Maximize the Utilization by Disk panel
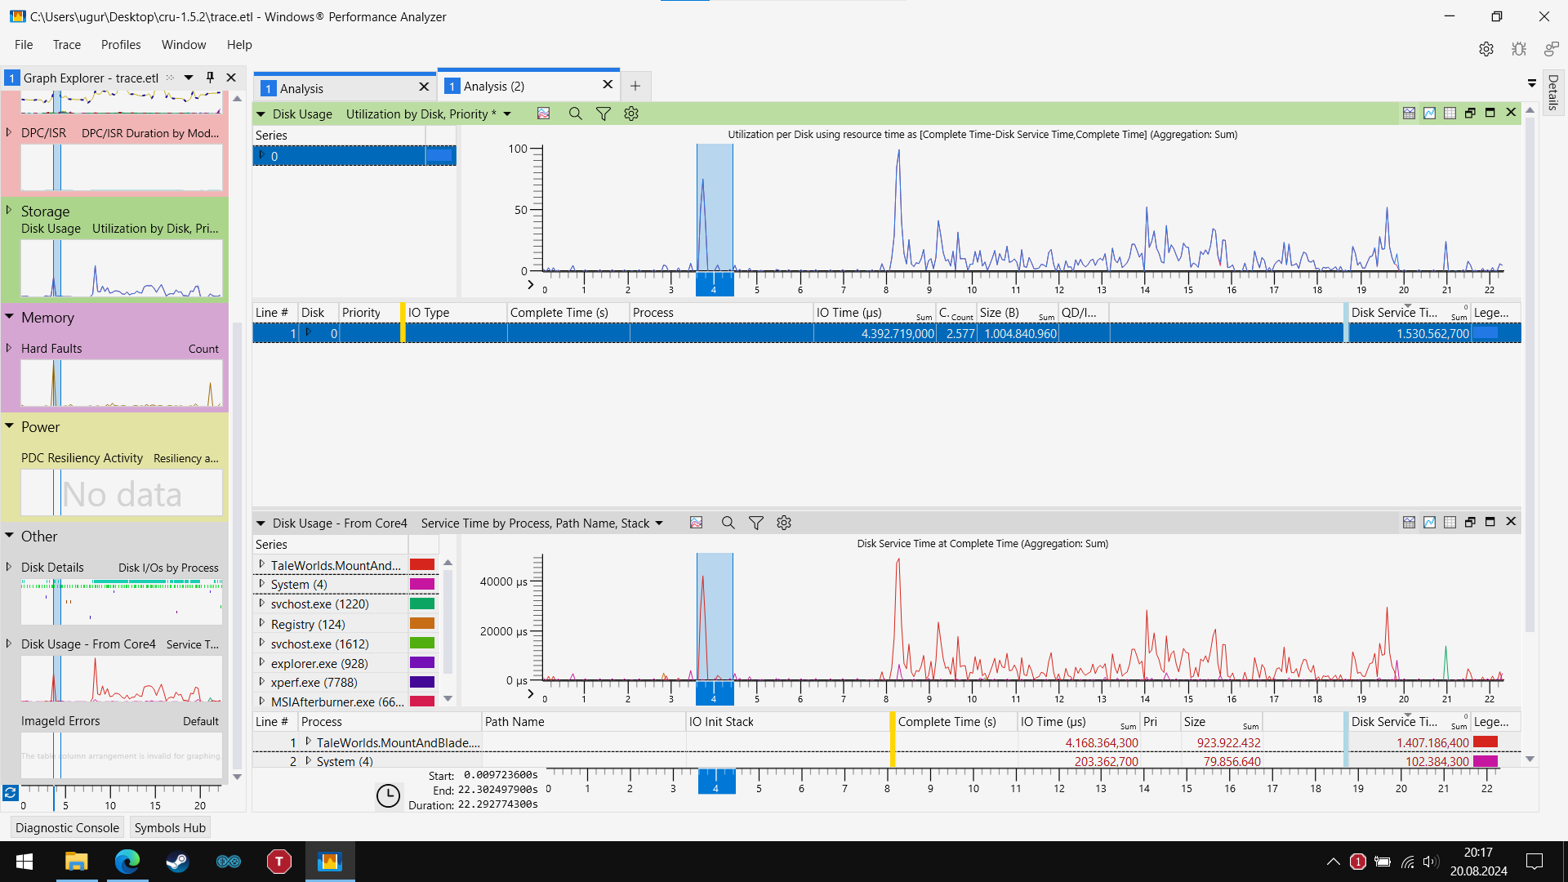Screen dimensions: 1568x882 [1490, 114]
